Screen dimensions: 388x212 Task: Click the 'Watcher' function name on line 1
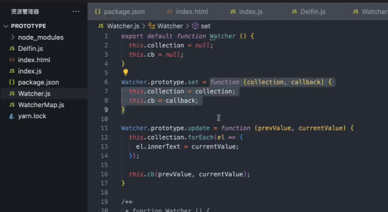click(x=223, y=36)
